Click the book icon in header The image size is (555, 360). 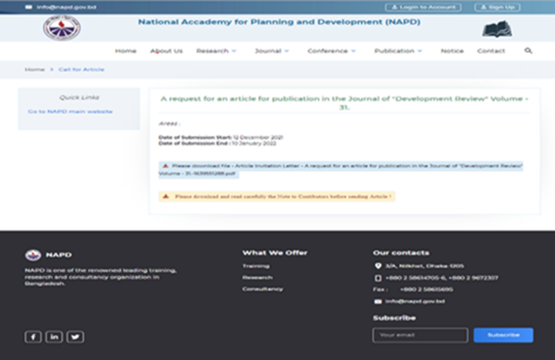(x=497, y=29)
